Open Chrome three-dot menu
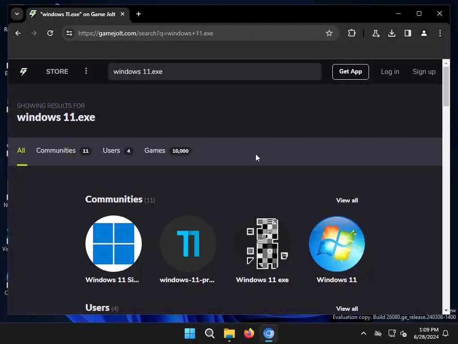 click(440, 33)
